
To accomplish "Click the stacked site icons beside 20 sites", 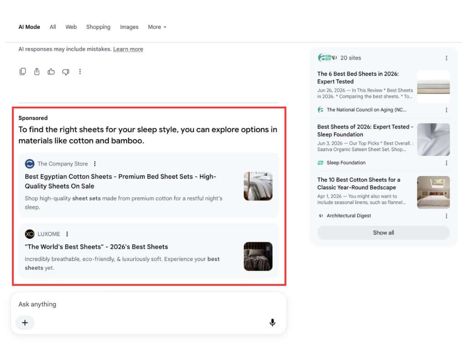I will pos(327,58).
